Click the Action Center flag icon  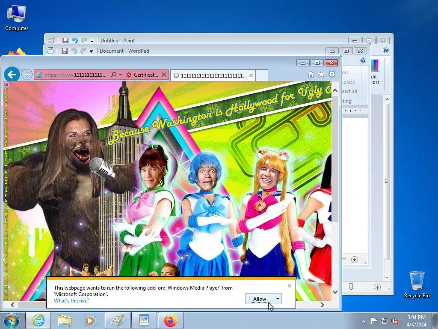pyautogui.click(x=373, y=320)
